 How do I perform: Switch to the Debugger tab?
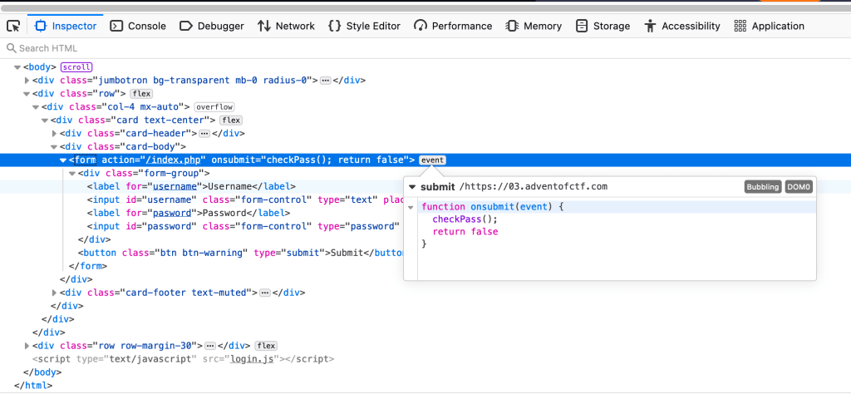(x=212, y=26)
